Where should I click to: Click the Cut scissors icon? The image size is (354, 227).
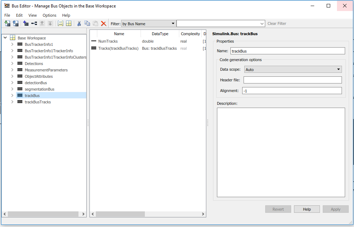coord(79,23)
